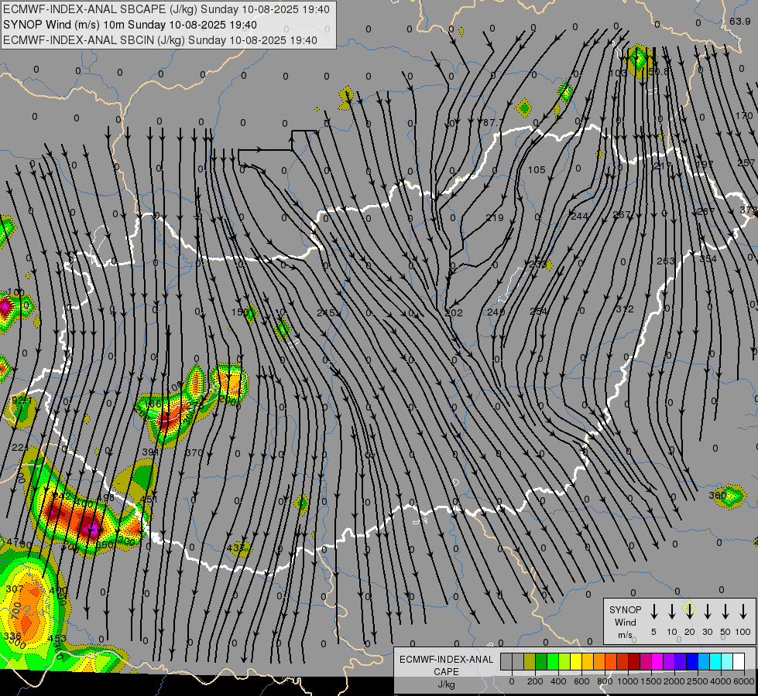The image size is (758, 696).
Task: Click the 453 value on the map
Action: point(57,639)
